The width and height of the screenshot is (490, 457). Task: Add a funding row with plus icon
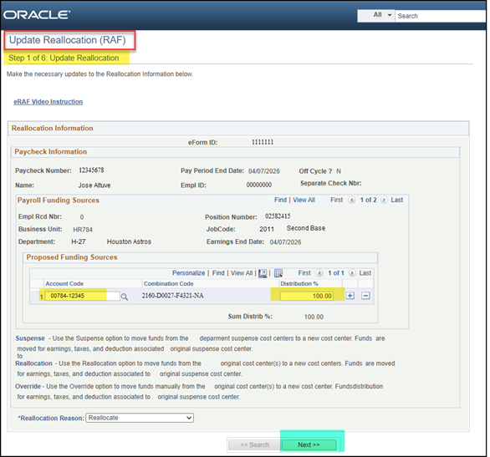click(x=350, y=296)
